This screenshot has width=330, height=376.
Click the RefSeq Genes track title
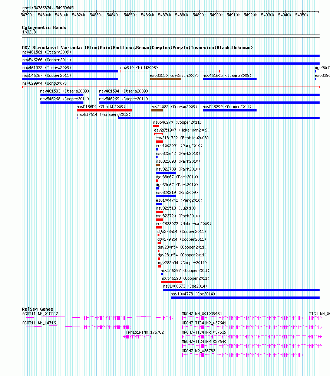coord(37,309)
